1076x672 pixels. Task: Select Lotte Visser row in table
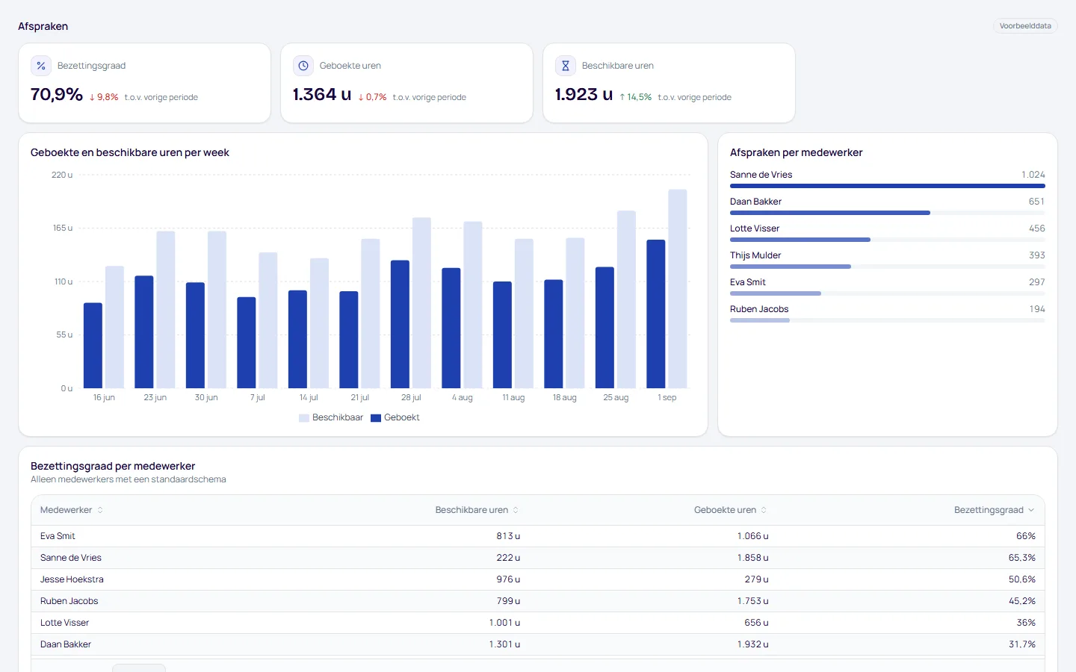(538, 623)
